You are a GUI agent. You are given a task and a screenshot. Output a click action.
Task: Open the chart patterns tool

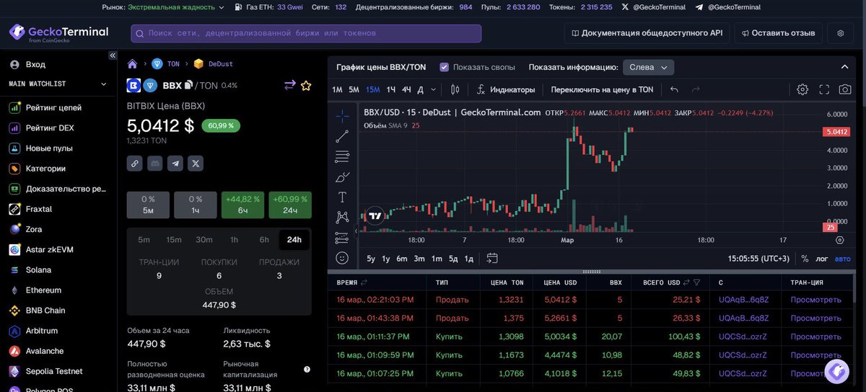(342, 217)
